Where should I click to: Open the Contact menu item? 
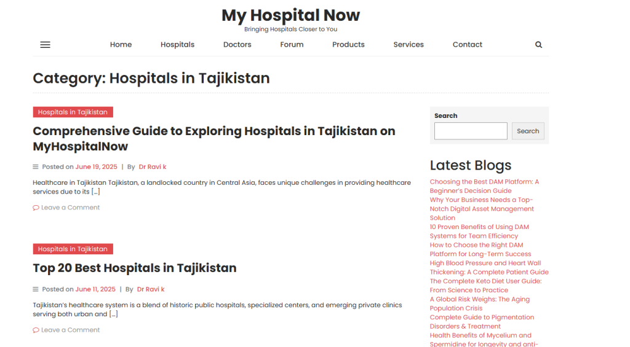pos(468,45)
